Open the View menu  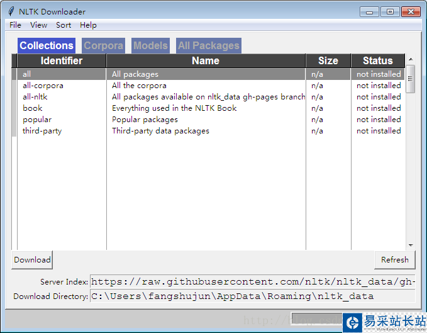38,25
